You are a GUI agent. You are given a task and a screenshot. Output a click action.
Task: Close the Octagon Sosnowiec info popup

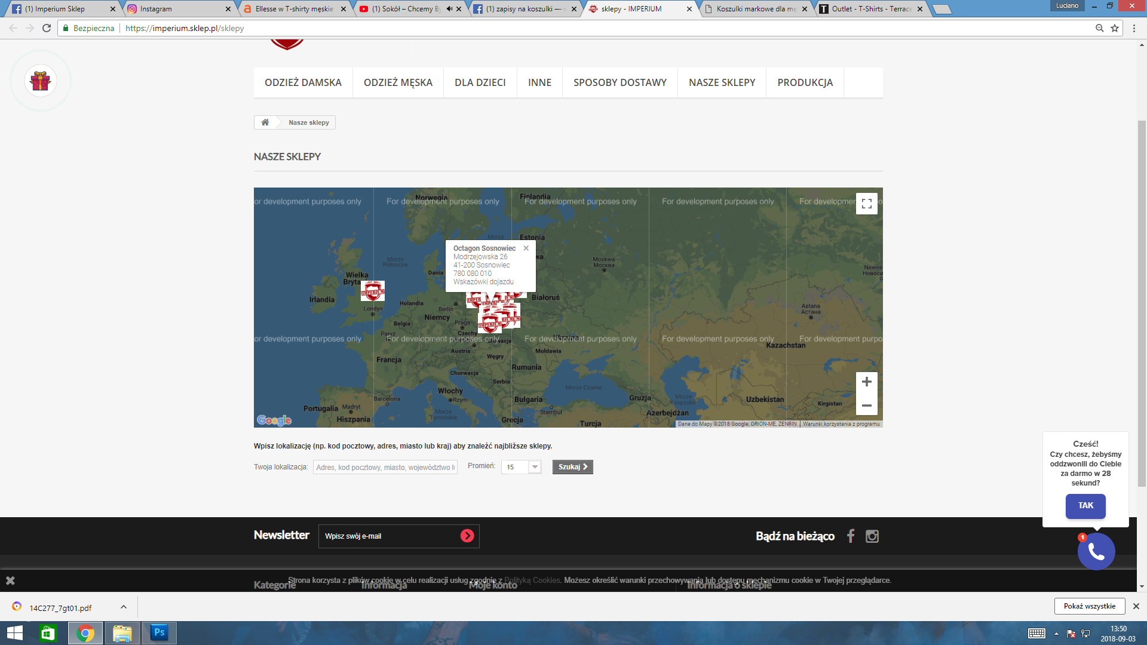point(526,248)
